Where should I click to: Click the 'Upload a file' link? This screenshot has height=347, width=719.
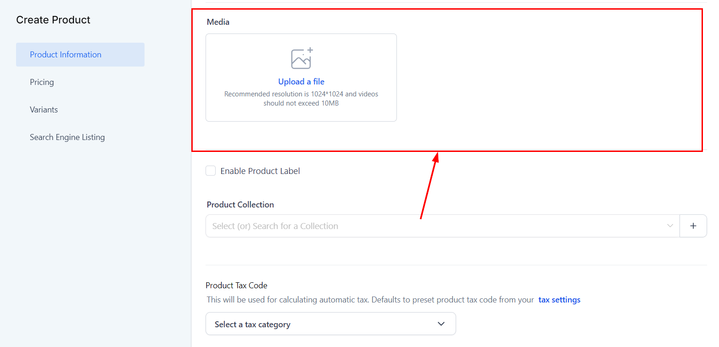coord(301,82)
